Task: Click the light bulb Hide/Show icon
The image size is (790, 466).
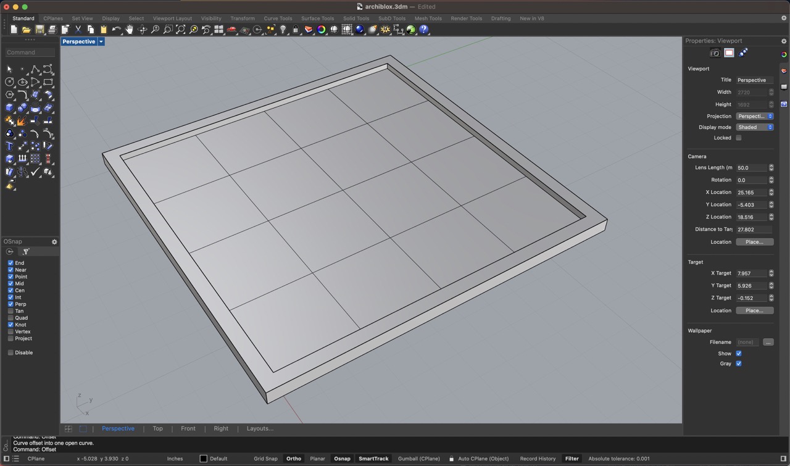Action: coord(283,30)
